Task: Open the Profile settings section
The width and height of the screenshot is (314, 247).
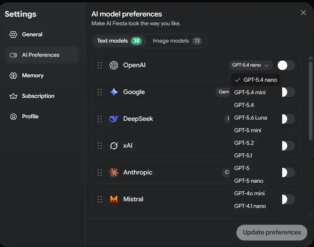Action: [41, 117]
